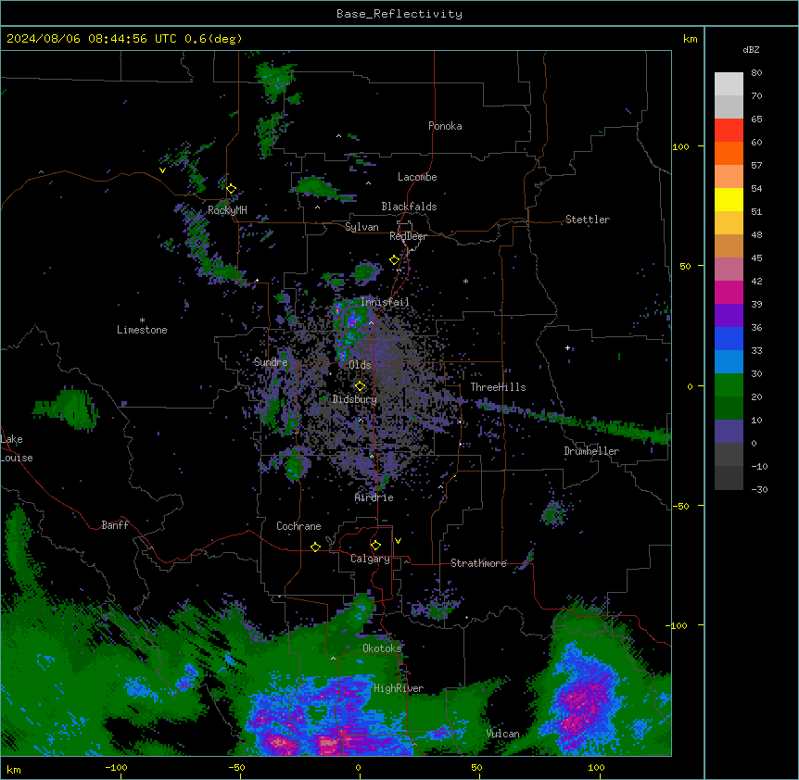This screenshot has height=780, width=799.
Task: Click the Okotoks label
Action: [x=382, y=648]
